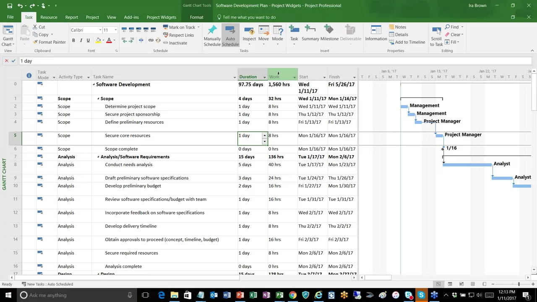Collapse the Software Development project summary
The image size is (537, 302).
point(94,84)
